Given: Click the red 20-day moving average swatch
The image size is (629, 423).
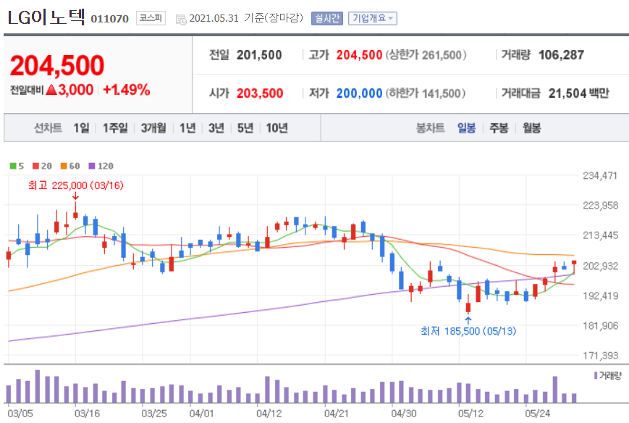Looking at the screenshot, I should [35, 166].
